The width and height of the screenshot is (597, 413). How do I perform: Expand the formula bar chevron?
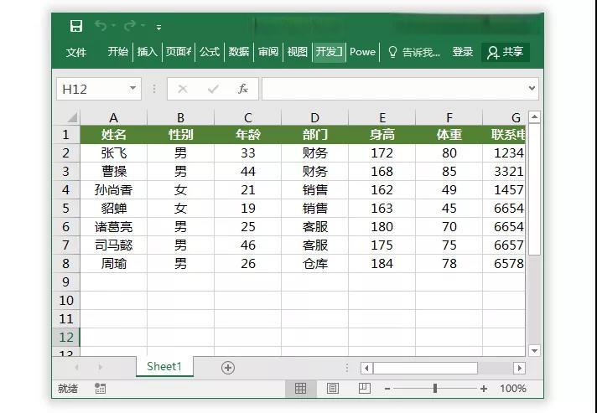pyautogui.click(x=532, y=89)
